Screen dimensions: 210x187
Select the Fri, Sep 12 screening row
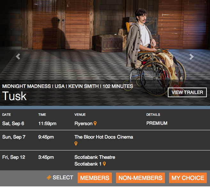105,160
